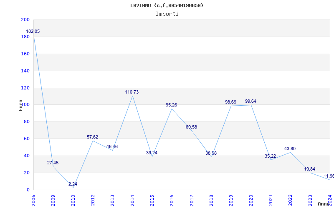
Task: Click the 40 y-axis tick label
Action: (x=27, y=156)
